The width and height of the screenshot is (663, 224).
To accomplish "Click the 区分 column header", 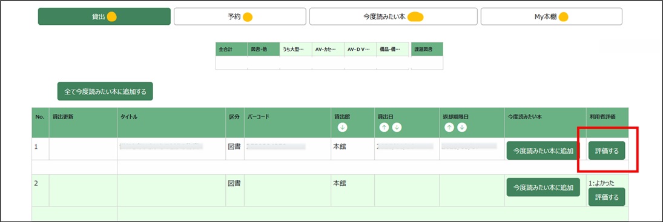I will point(235,122).
